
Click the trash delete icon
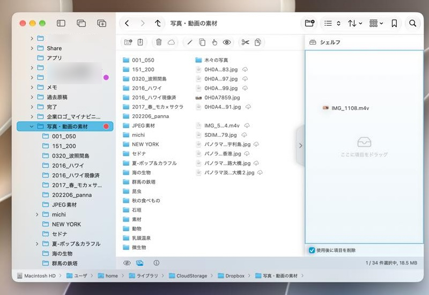coord(159,42)
